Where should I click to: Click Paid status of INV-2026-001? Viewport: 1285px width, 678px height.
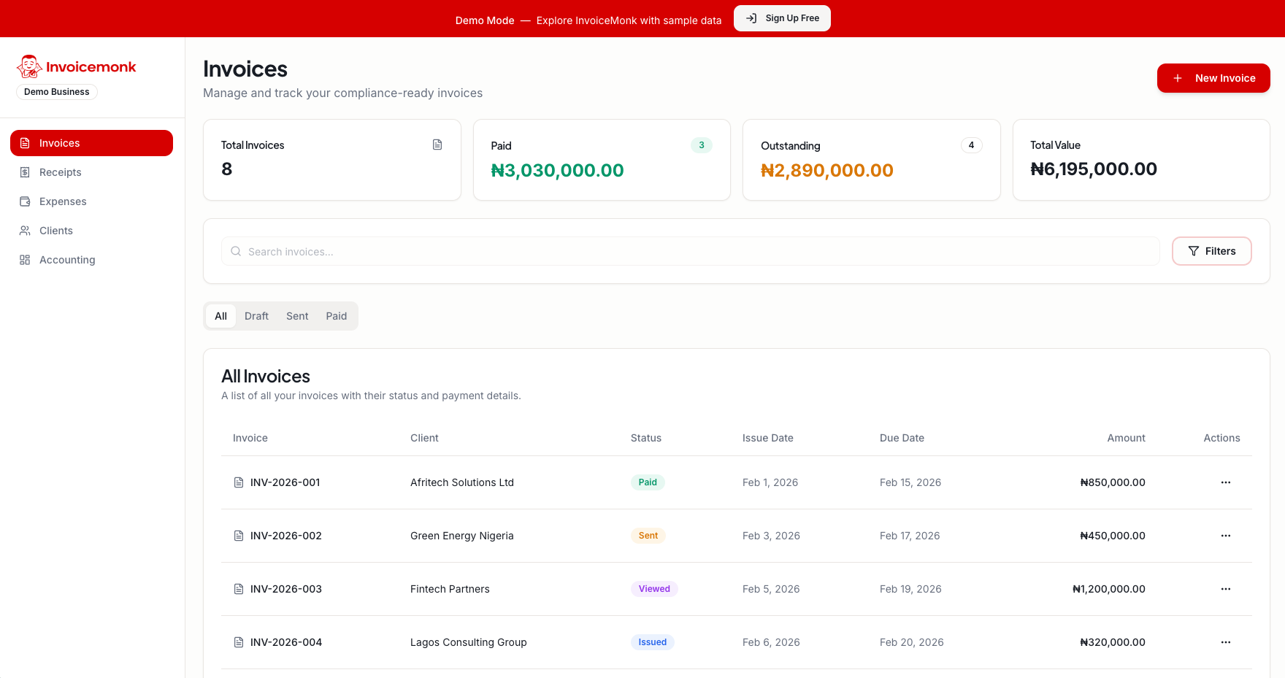648,482
